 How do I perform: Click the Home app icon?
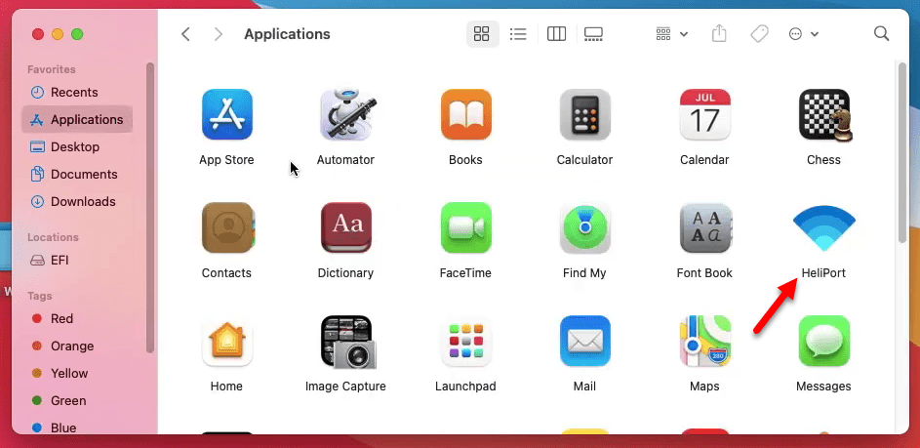pos(226,342)
